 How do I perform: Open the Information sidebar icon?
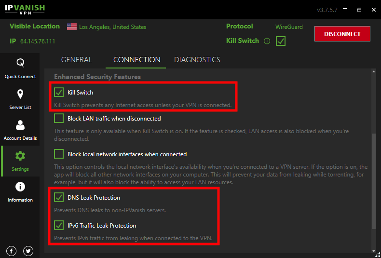[20, 187]
